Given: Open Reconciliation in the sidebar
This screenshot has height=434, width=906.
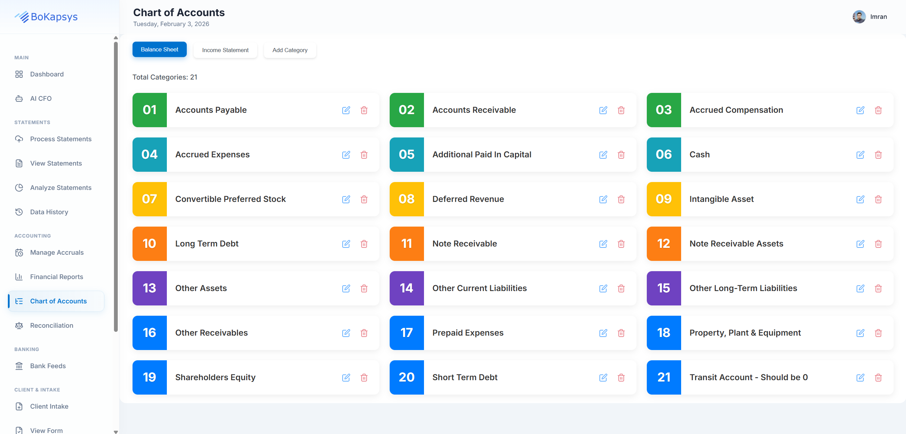Looking at the screenshot, I should (51, 325).
